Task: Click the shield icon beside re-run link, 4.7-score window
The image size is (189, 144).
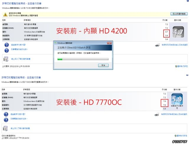Action: click(176, 66)
